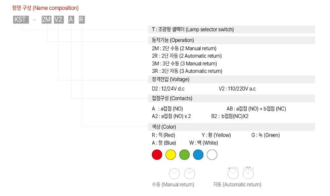This screenshot has height=196, width=330.
Task: Click '자동 (Automatic return)' caption
Action: click(x=237, y=184)
